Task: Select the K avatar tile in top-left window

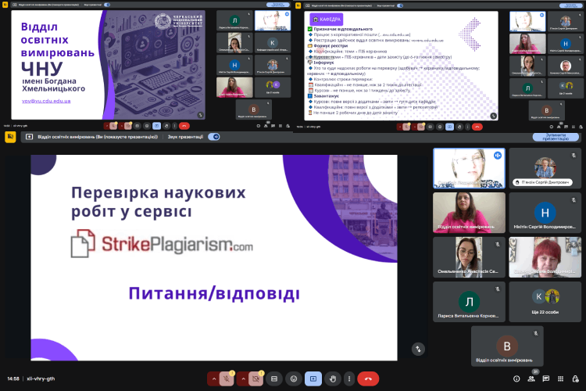Action: click(273, 43)
